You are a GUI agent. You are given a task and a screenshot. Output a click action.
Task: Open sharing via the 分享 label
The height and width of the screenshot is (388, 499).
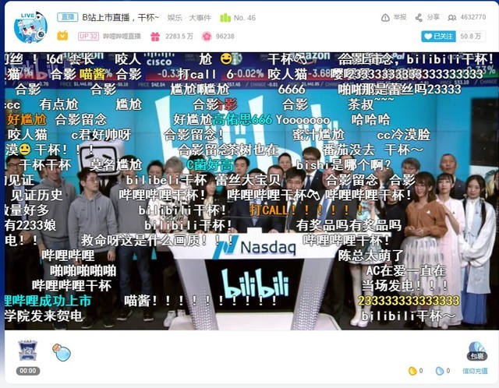[434, 17]
